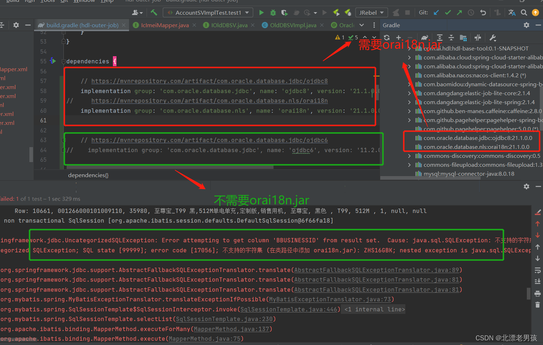The width and height of the screenshot is (543, 345).
Task: Open the Window menu
Action: pos(84,1)
